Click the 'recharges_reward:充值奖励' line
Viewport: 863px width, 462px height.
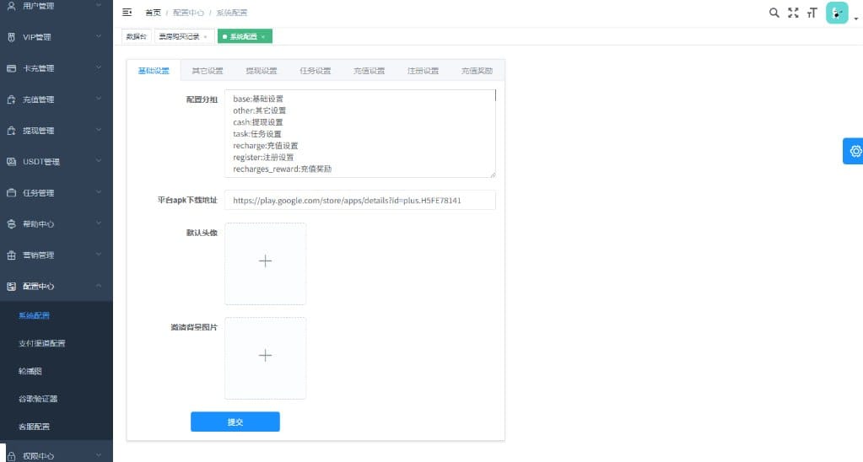click(x=283, y=169)
